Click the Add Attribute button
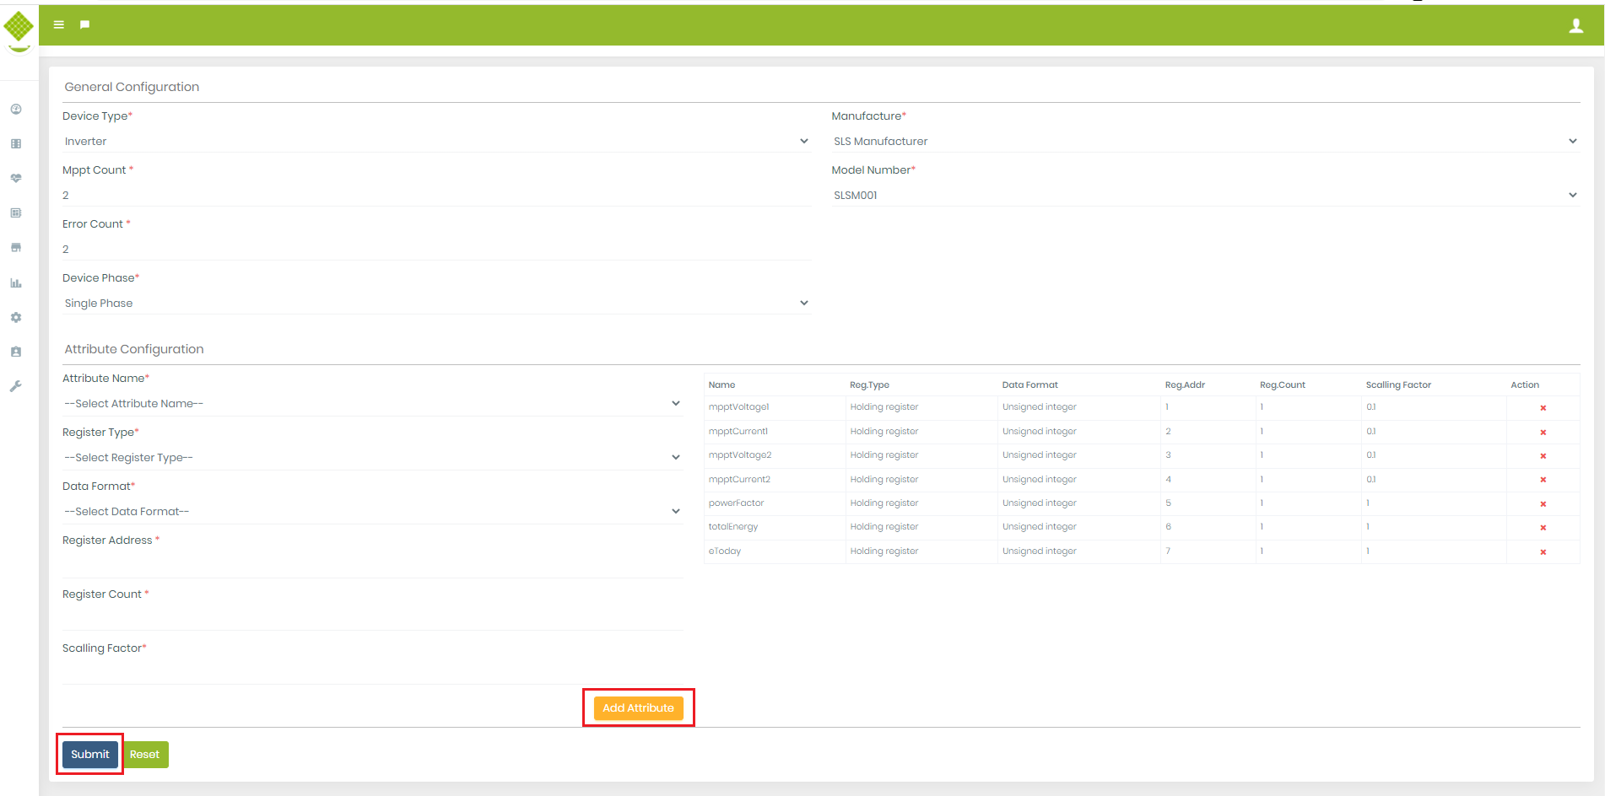This screenshot has height=796, width=1605. 638,708
